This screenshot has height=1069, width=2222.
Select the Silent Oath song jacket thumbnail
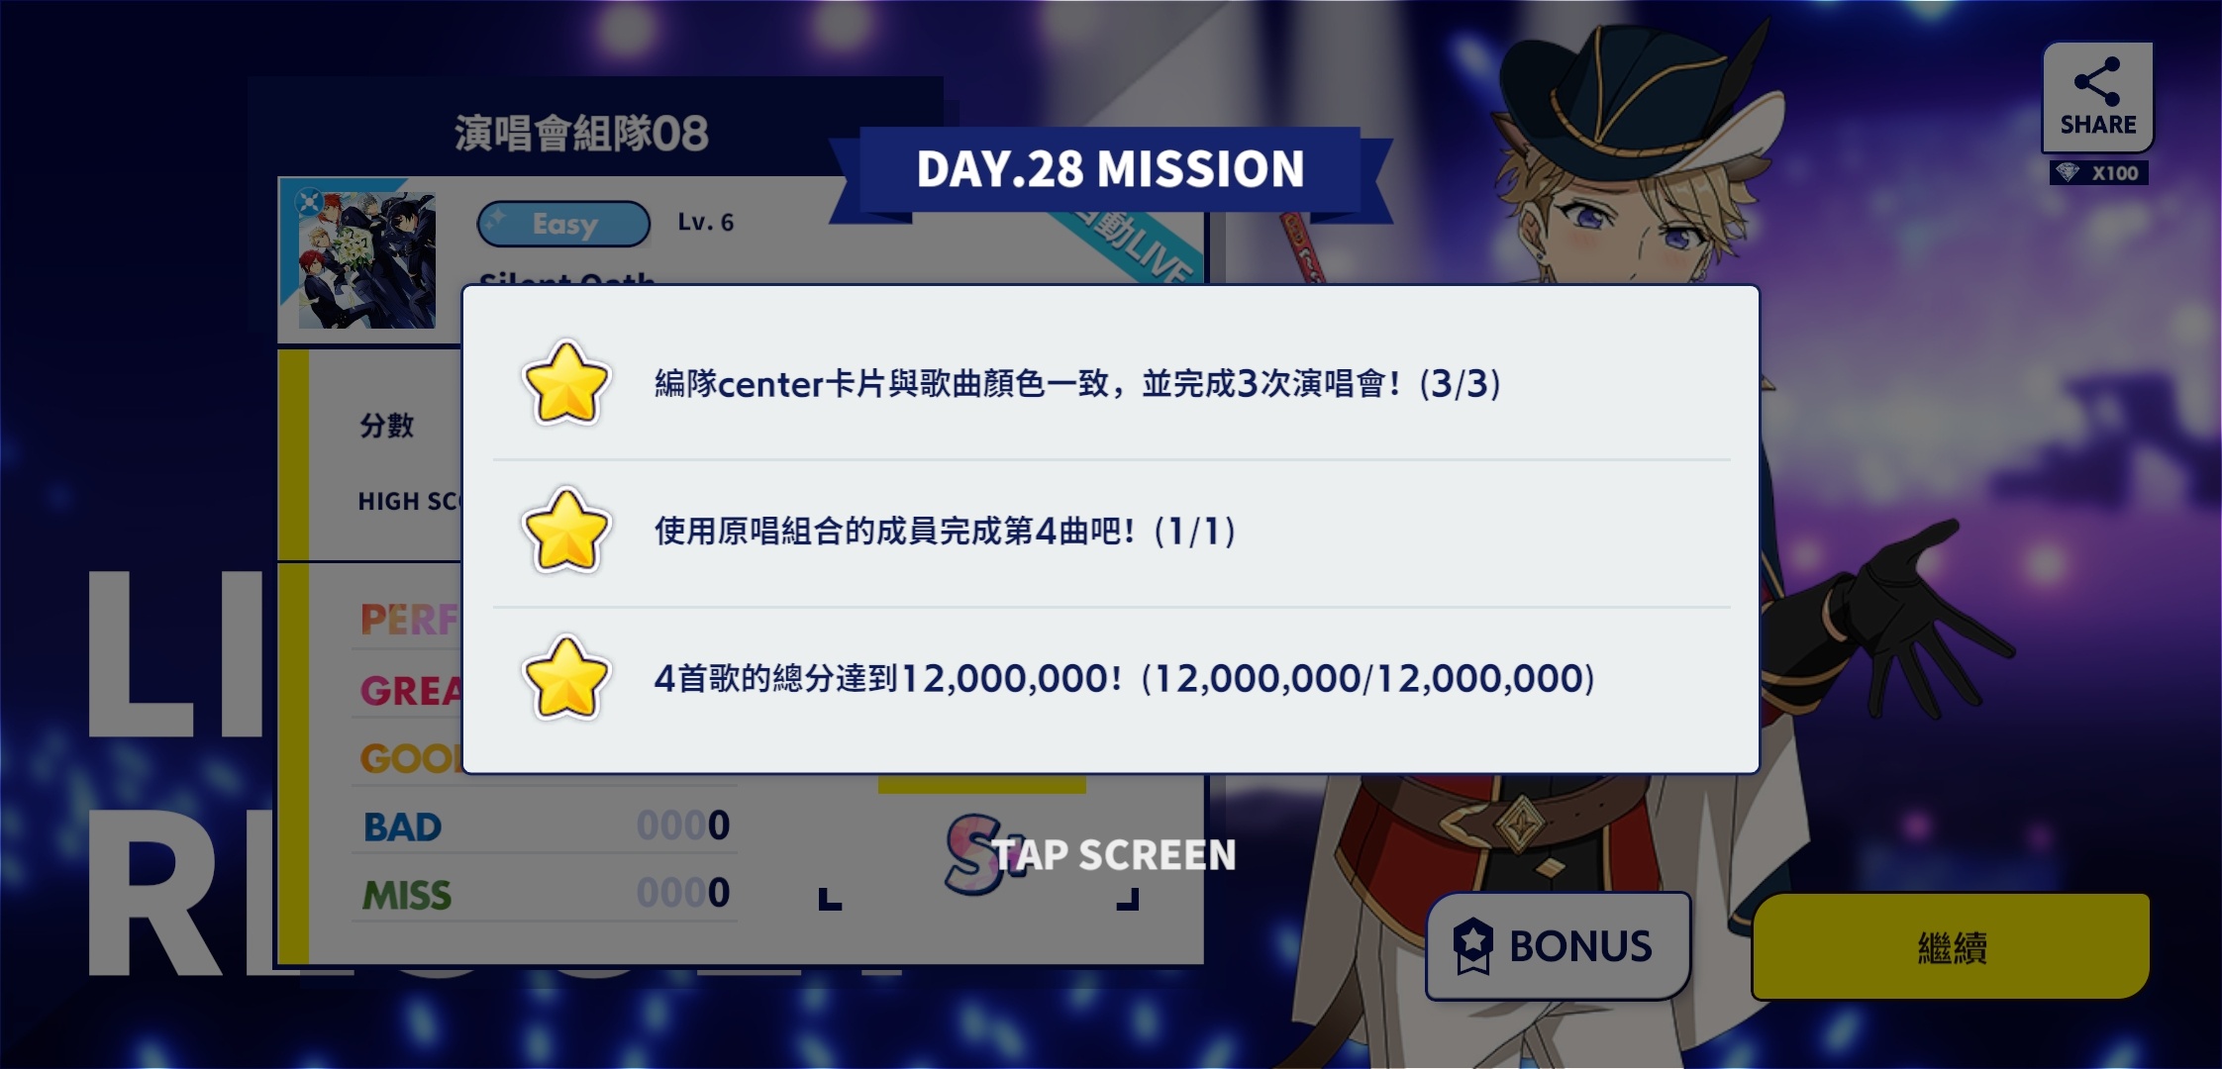click(367, 260)
